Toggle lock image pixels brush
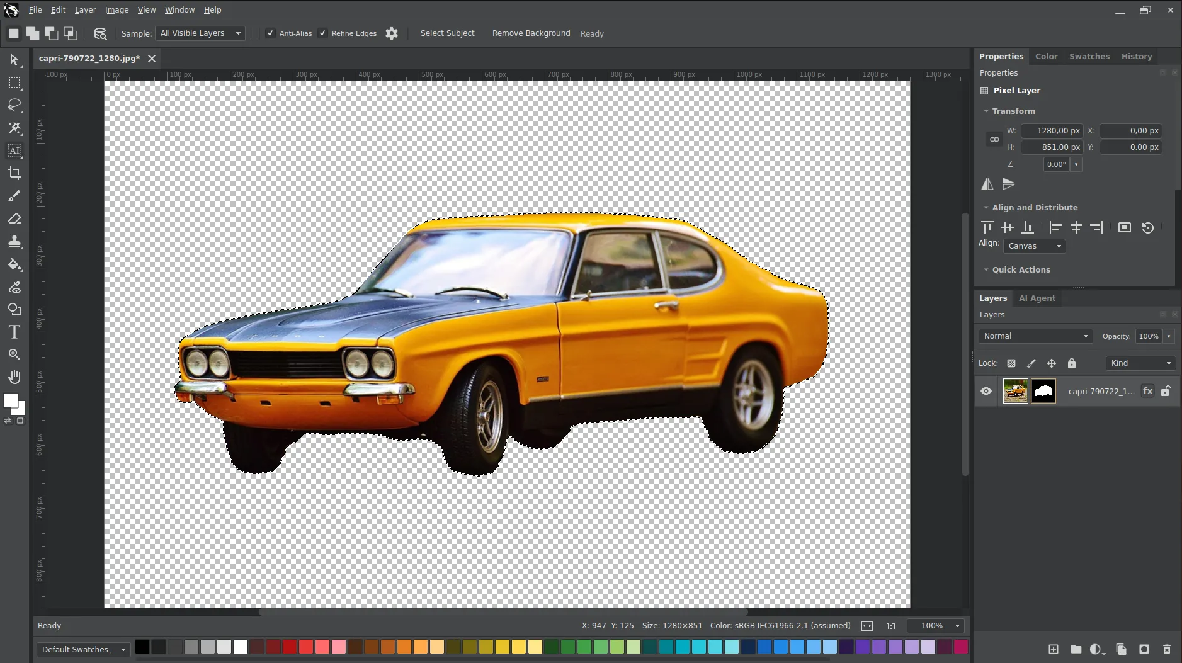The image size is (1182, 663). click(x=1031, y=363)
